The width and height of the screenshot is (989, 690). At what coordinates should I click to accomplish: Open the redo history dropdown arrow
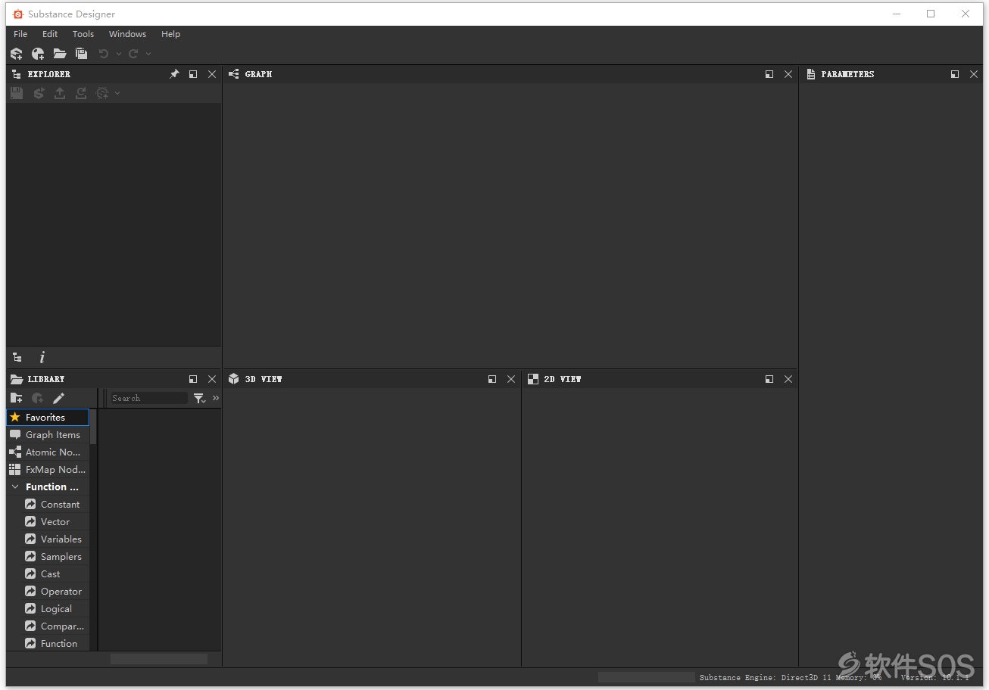[x=148, y=54]
